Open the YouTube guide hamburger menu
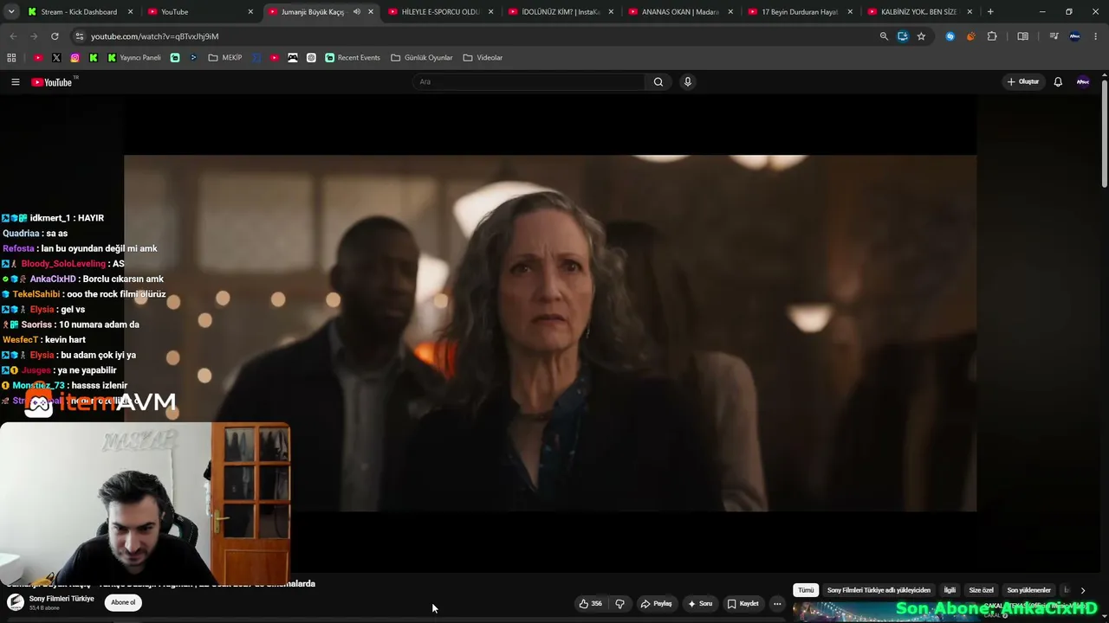 coord(15,82)
